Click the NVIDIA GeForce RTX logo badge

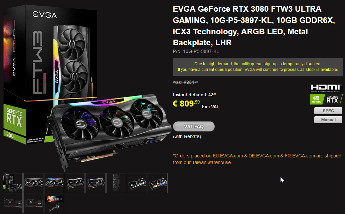[x=326, y=99]
